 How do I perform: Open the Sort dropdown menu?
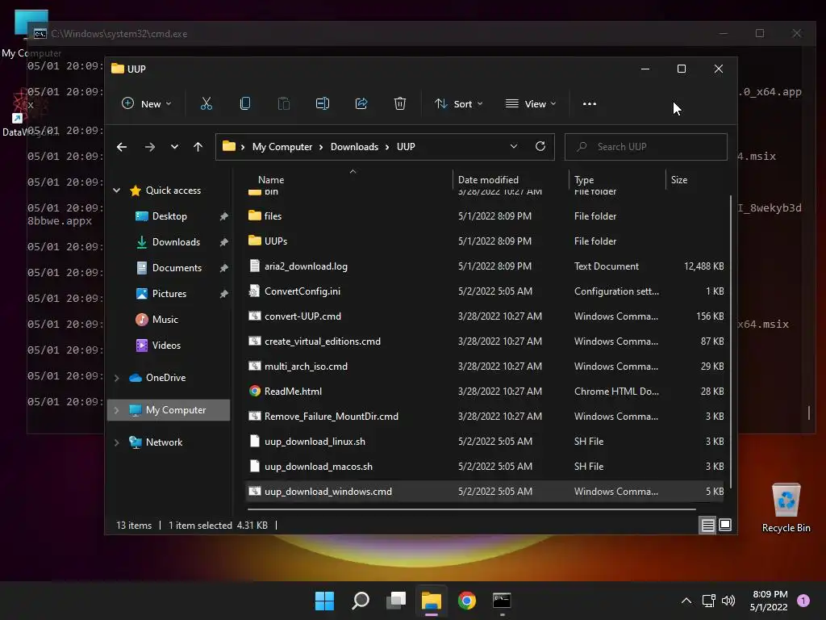459,104
